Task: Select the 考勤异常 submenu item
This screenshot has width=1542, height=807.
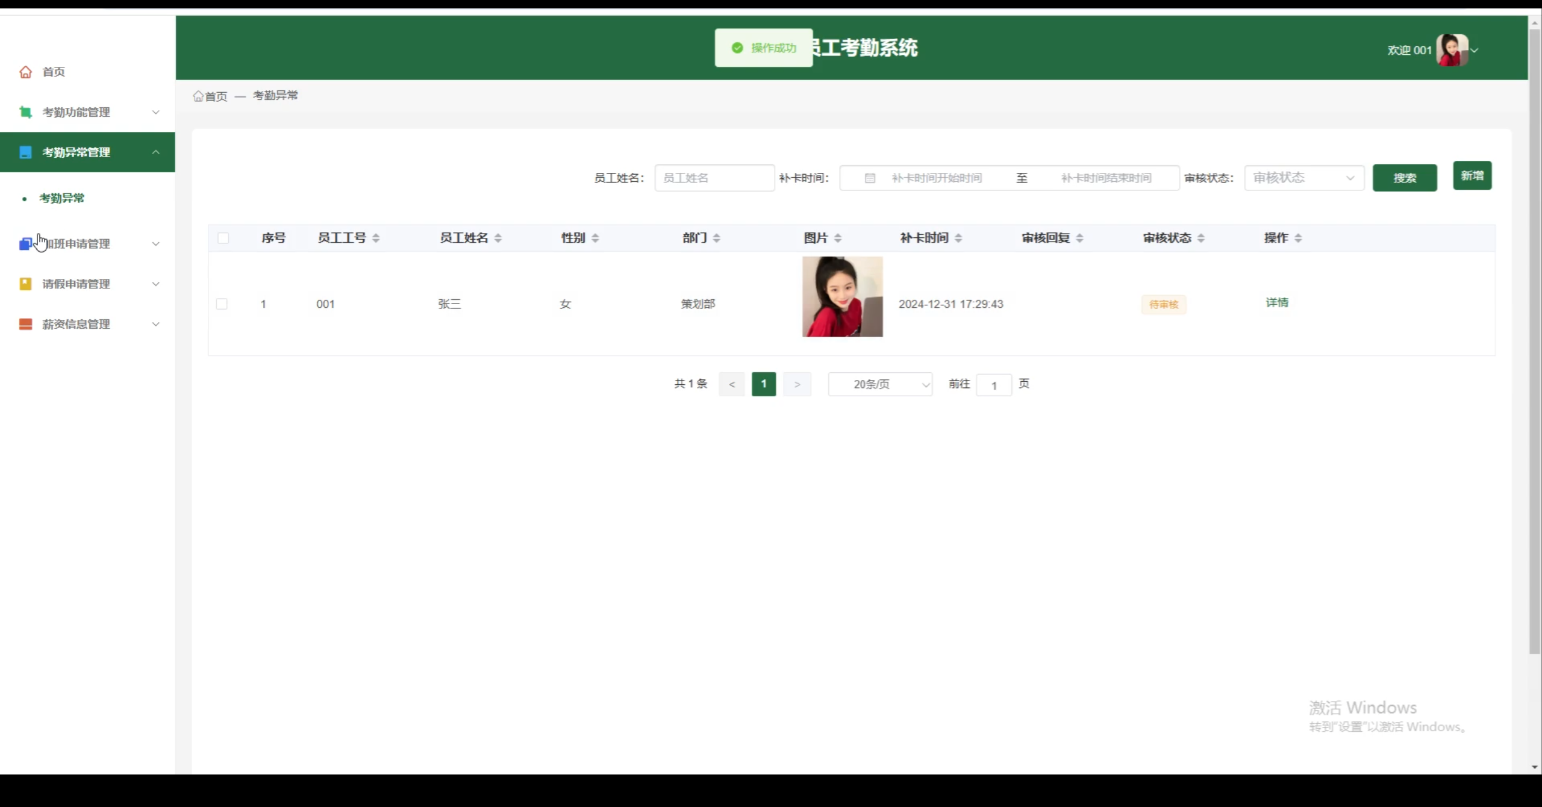Action: (x=61, y=198)
